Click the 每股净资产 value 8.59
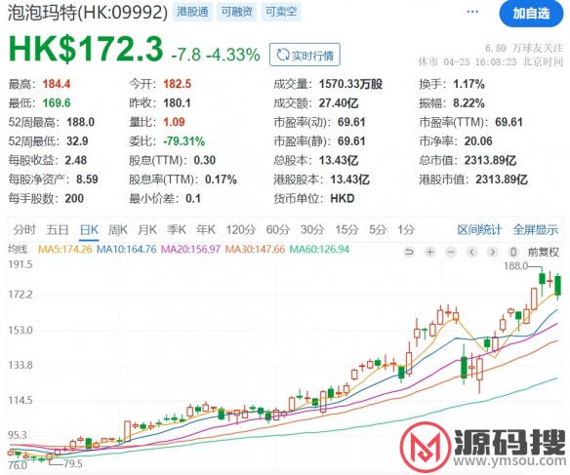 coord(87,179)
